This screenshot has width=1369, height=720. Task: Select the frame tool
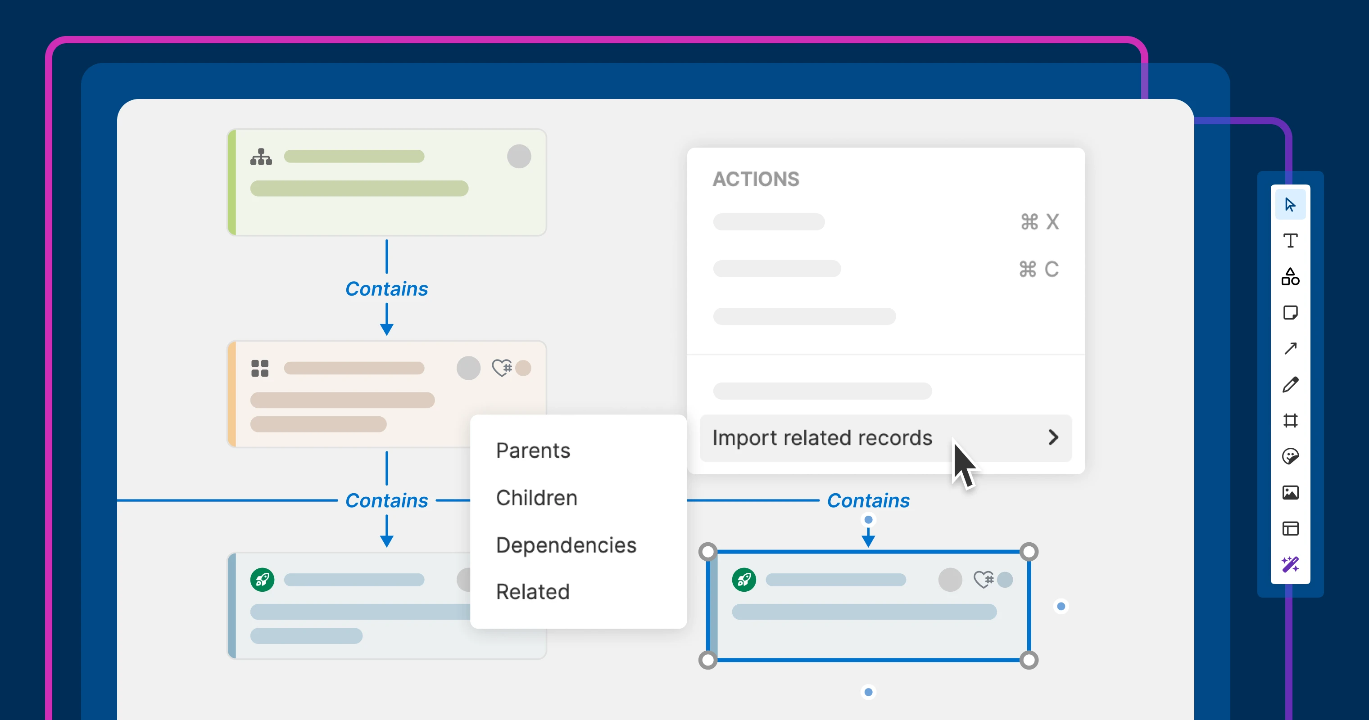click(x=1290, y=421)
